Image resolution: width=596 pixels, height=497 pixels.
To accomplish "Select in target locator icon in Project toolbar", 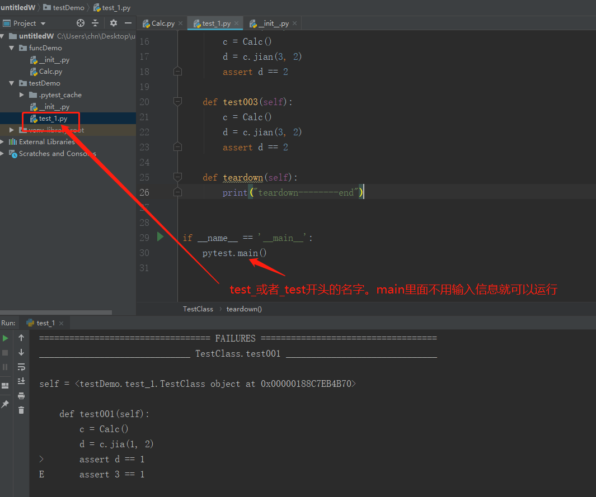I will coord(80,23).
